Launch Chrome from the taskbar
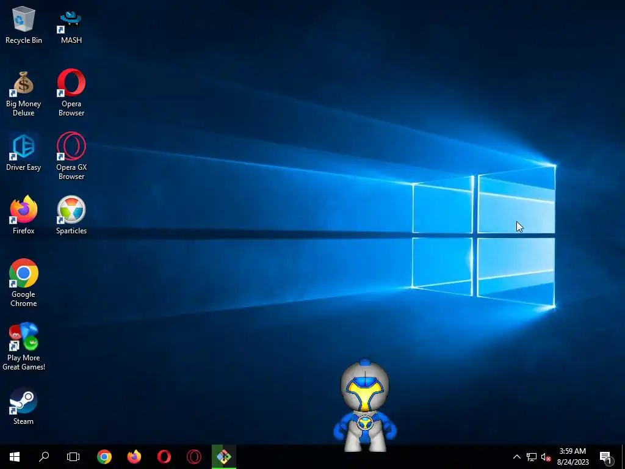The height and width of the screenshot is (469, 625). (104, 457)
